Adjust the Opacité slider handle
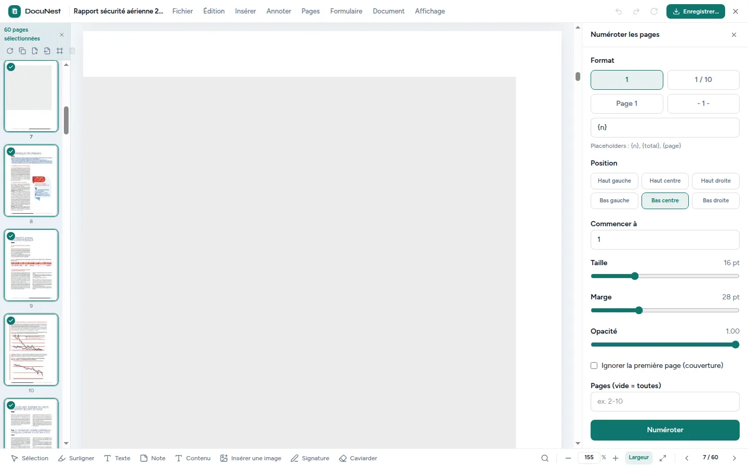This screenshot has width=748, height=467. [736, 345]
